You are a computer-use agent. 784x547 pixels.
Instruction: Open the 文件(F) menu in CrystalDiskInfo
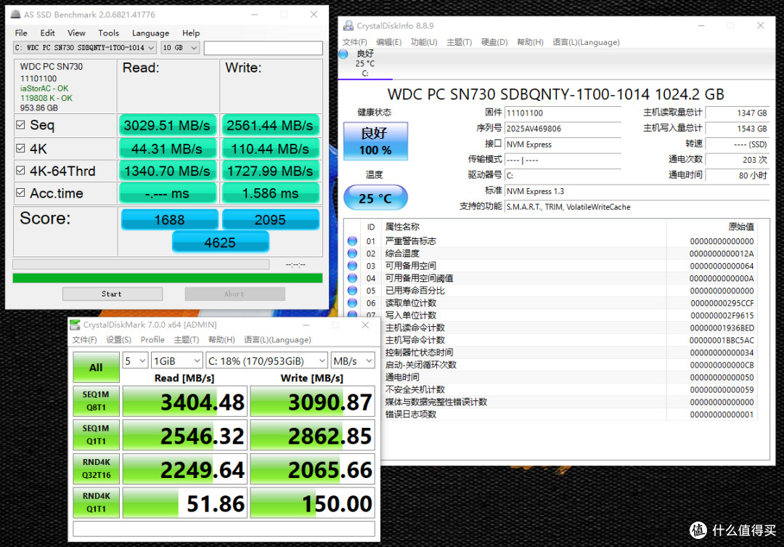[x=354, y=42]
